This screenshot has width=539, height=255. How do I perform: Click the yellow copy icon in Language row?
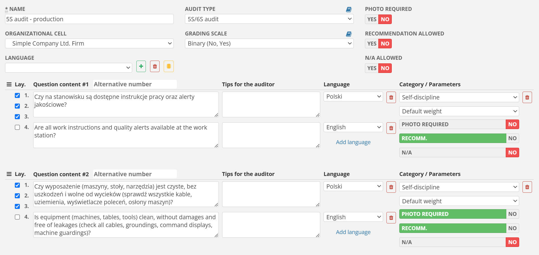[168, 66]
